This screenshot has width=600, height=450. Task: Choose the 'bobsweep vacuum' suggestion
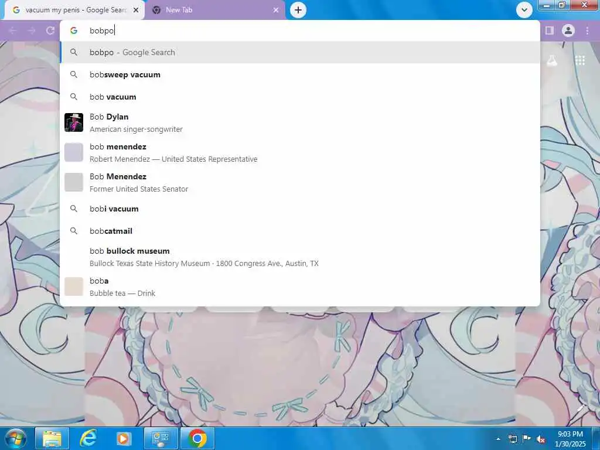[300, 74]
